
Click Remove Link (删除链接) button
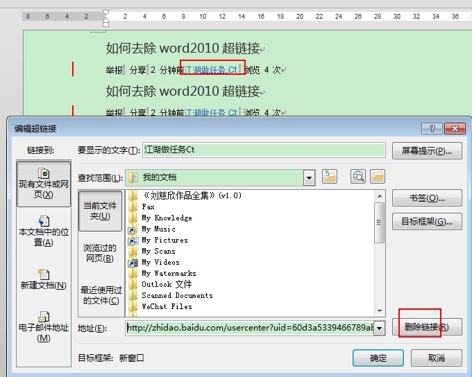point(427,327)
